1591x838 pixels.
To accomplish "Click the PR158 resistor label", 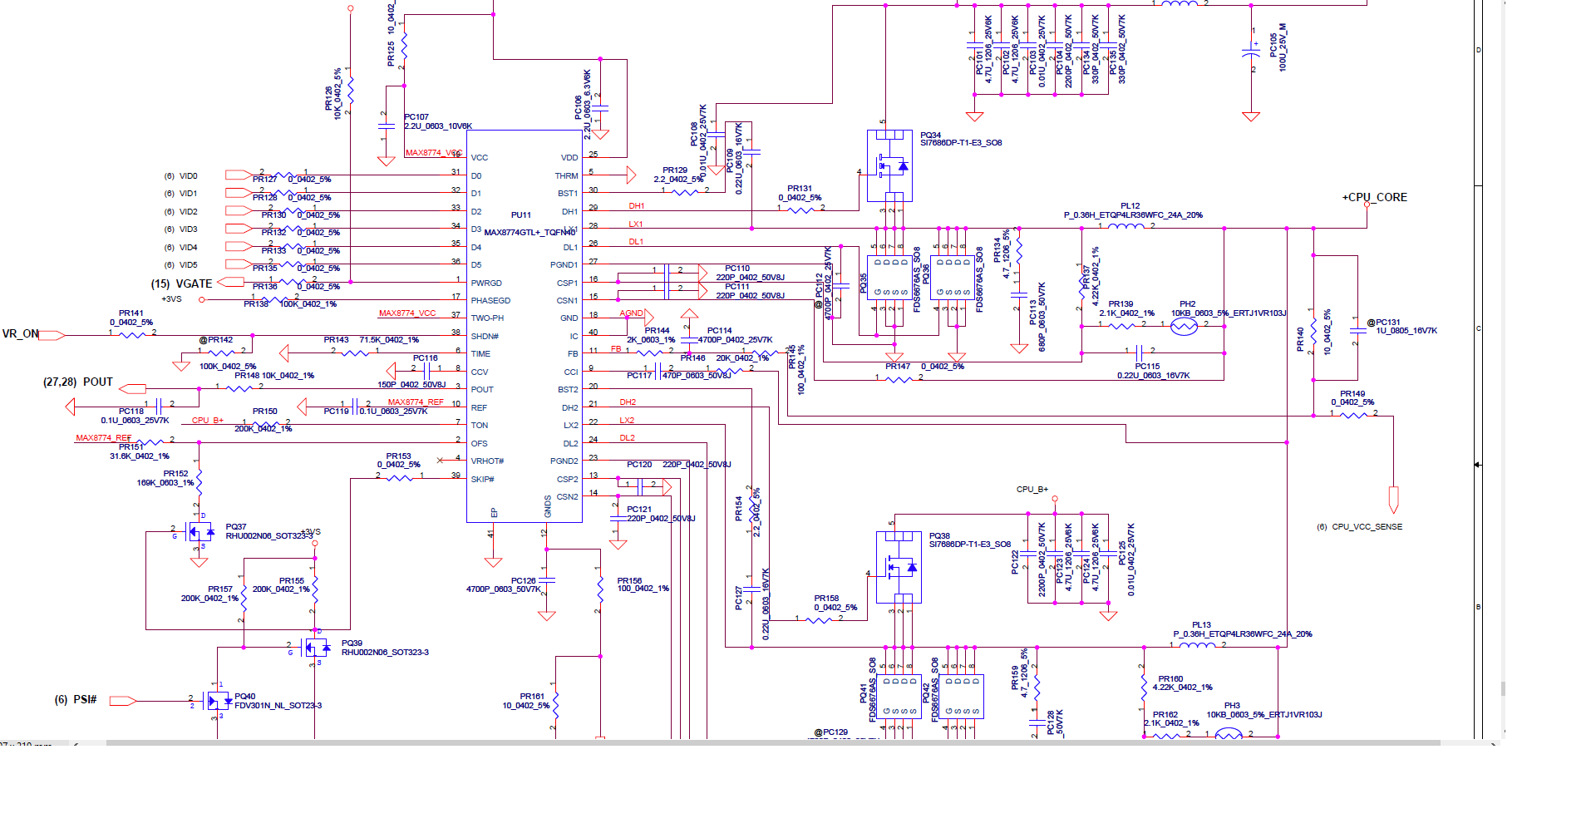I will pyautogui.click(x=826, y=599).
